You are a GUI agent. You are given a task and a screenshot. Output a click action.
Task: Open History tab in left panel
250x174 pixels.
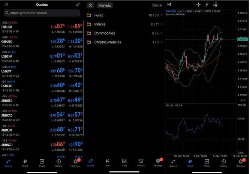pos(58,163)
